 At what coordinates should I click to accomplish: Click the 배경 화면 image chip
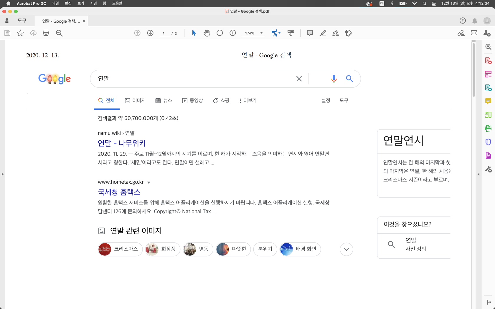(x=300, y=249)
